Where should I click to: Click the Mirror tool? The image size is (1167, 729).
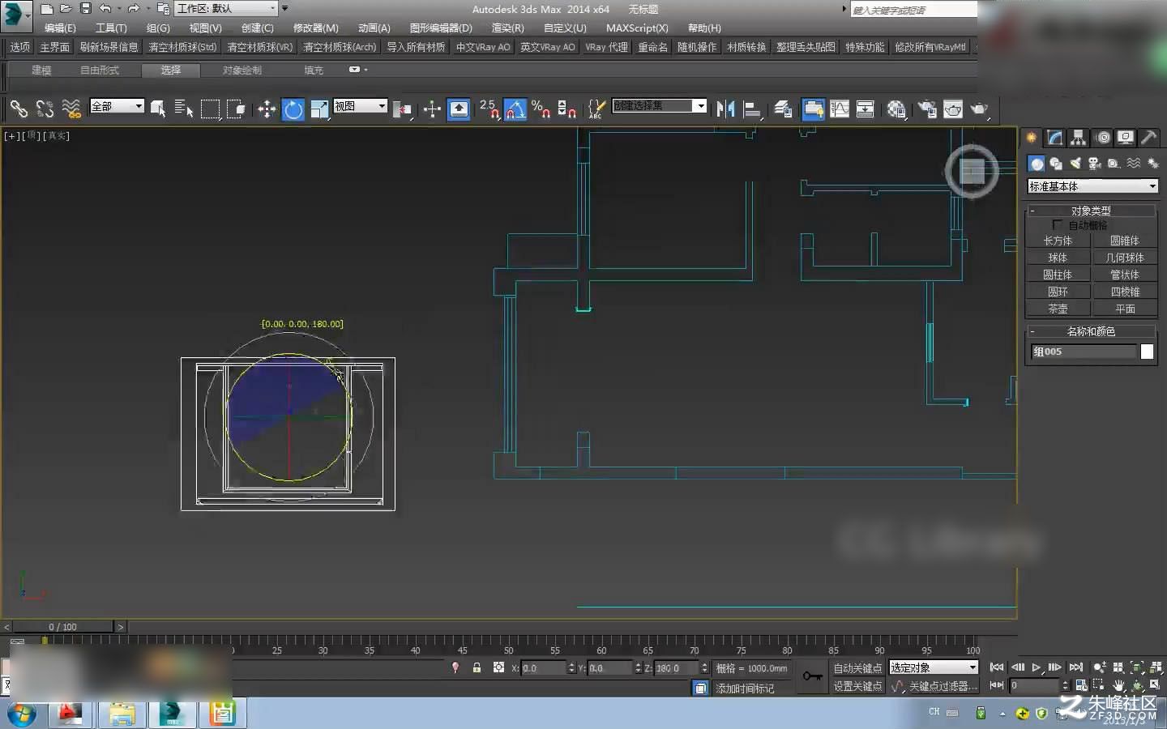coord(725,109)
